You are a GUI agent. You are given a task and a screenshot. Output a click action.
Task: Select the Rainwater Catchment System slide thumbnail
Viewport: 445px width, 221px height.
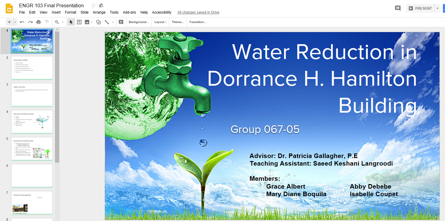click(32, 122)
